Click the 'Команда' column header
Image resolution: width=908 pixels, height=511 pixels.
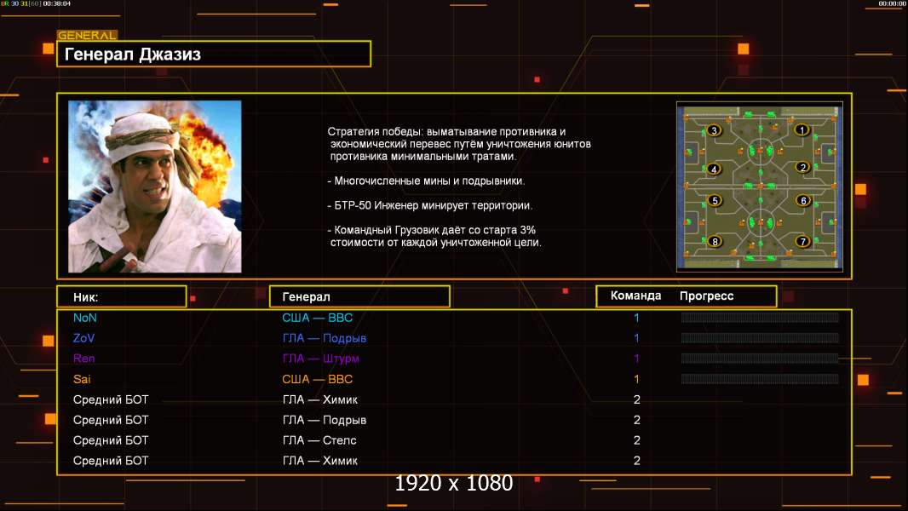[635, 296]
